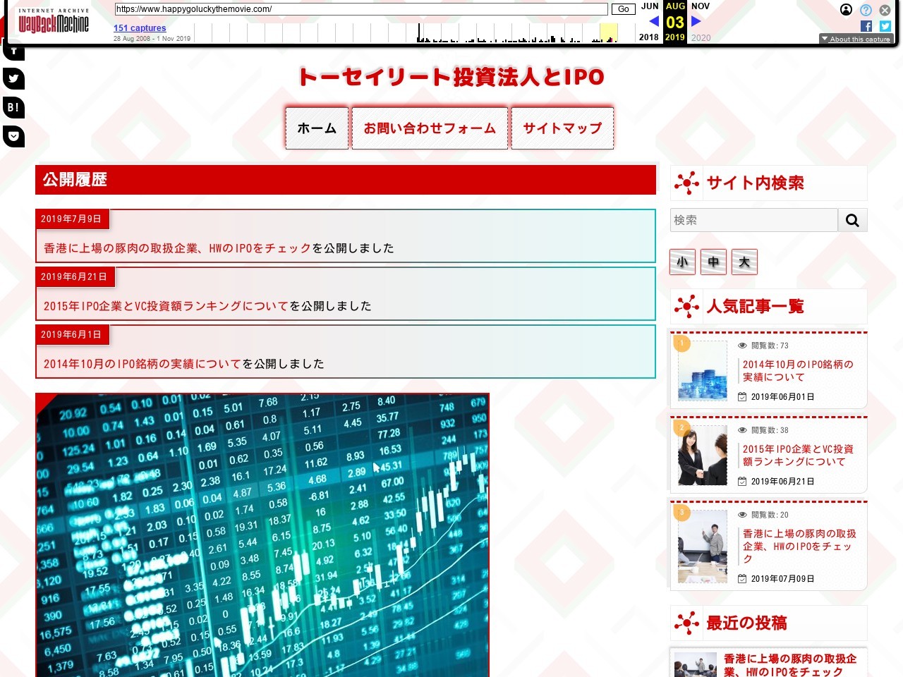Set font size to small (小)

(682, 262)
